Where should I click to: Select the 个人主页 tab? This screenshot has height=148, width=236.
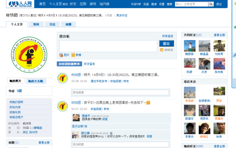coord(17,24)
